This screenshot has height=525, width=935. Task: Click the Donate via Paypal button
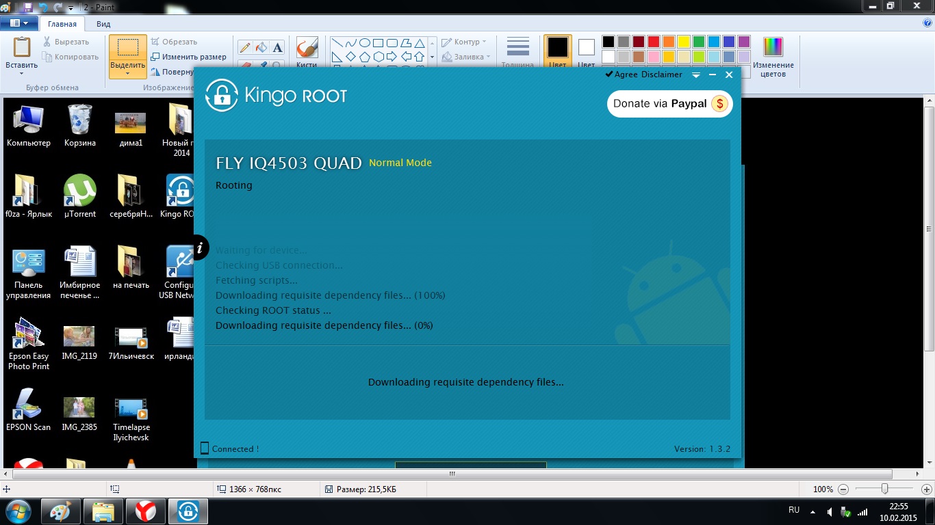click(669, 104)
